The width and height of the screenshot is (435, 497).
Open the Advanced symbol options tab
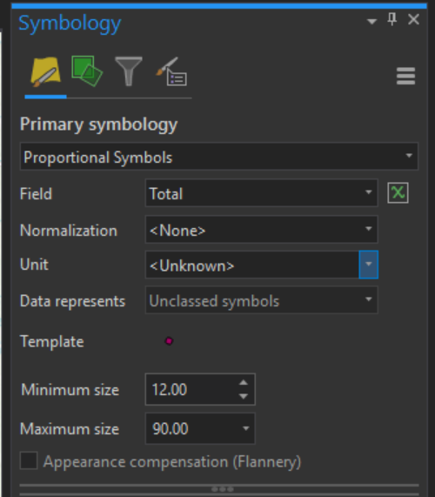point(171,71)
